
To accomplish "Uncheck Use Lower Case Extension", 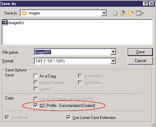I will click(69, 117).
